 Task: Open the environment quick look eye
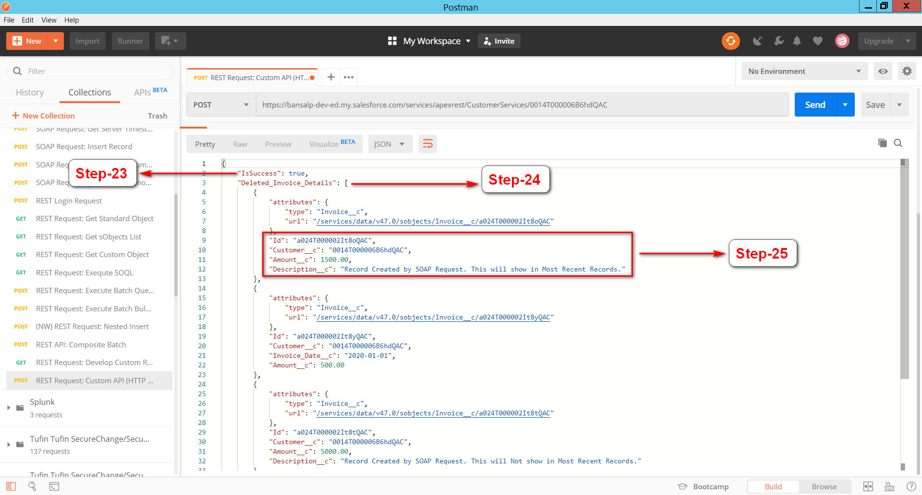pyautogui.click(x=883, y=71)
